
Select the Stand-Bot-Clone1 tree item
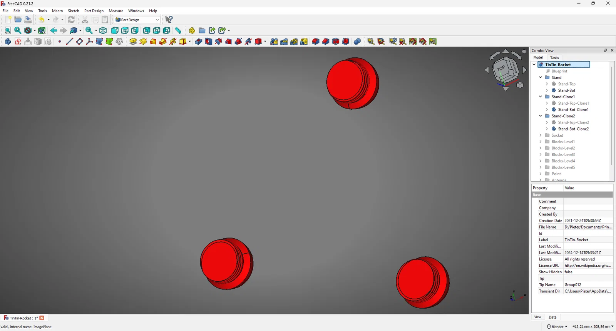pos(573,110)
